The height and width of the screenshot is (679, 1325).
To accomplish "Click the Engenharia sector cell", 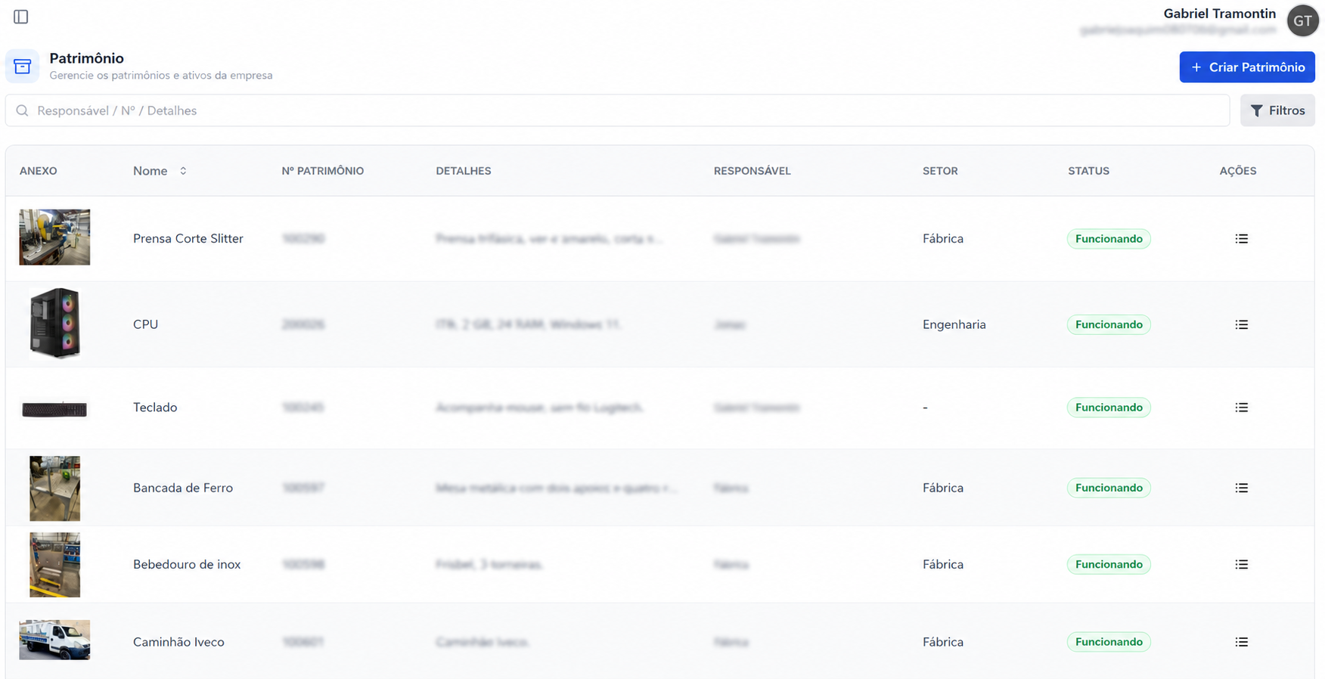I will [x=954, y=324].
